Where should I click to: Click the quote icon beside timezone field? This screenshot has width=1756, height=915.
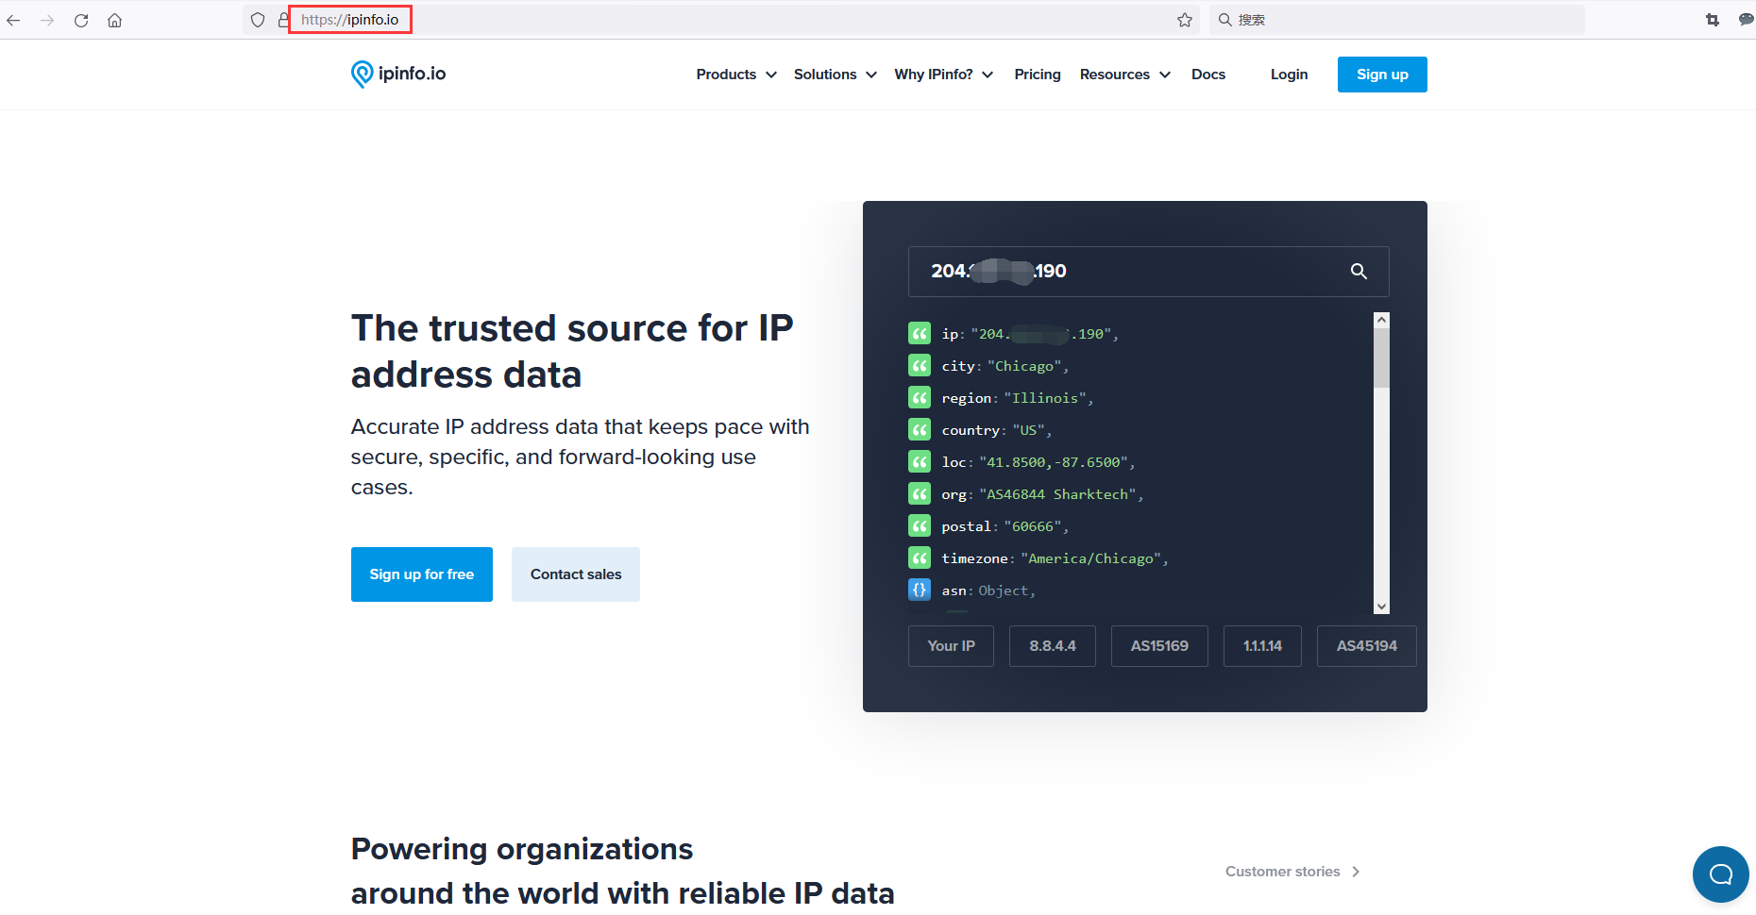[x=920, y=557]
